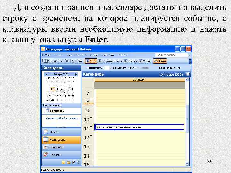
Task: Click the 12:00 time slot label
Action: 88,138
